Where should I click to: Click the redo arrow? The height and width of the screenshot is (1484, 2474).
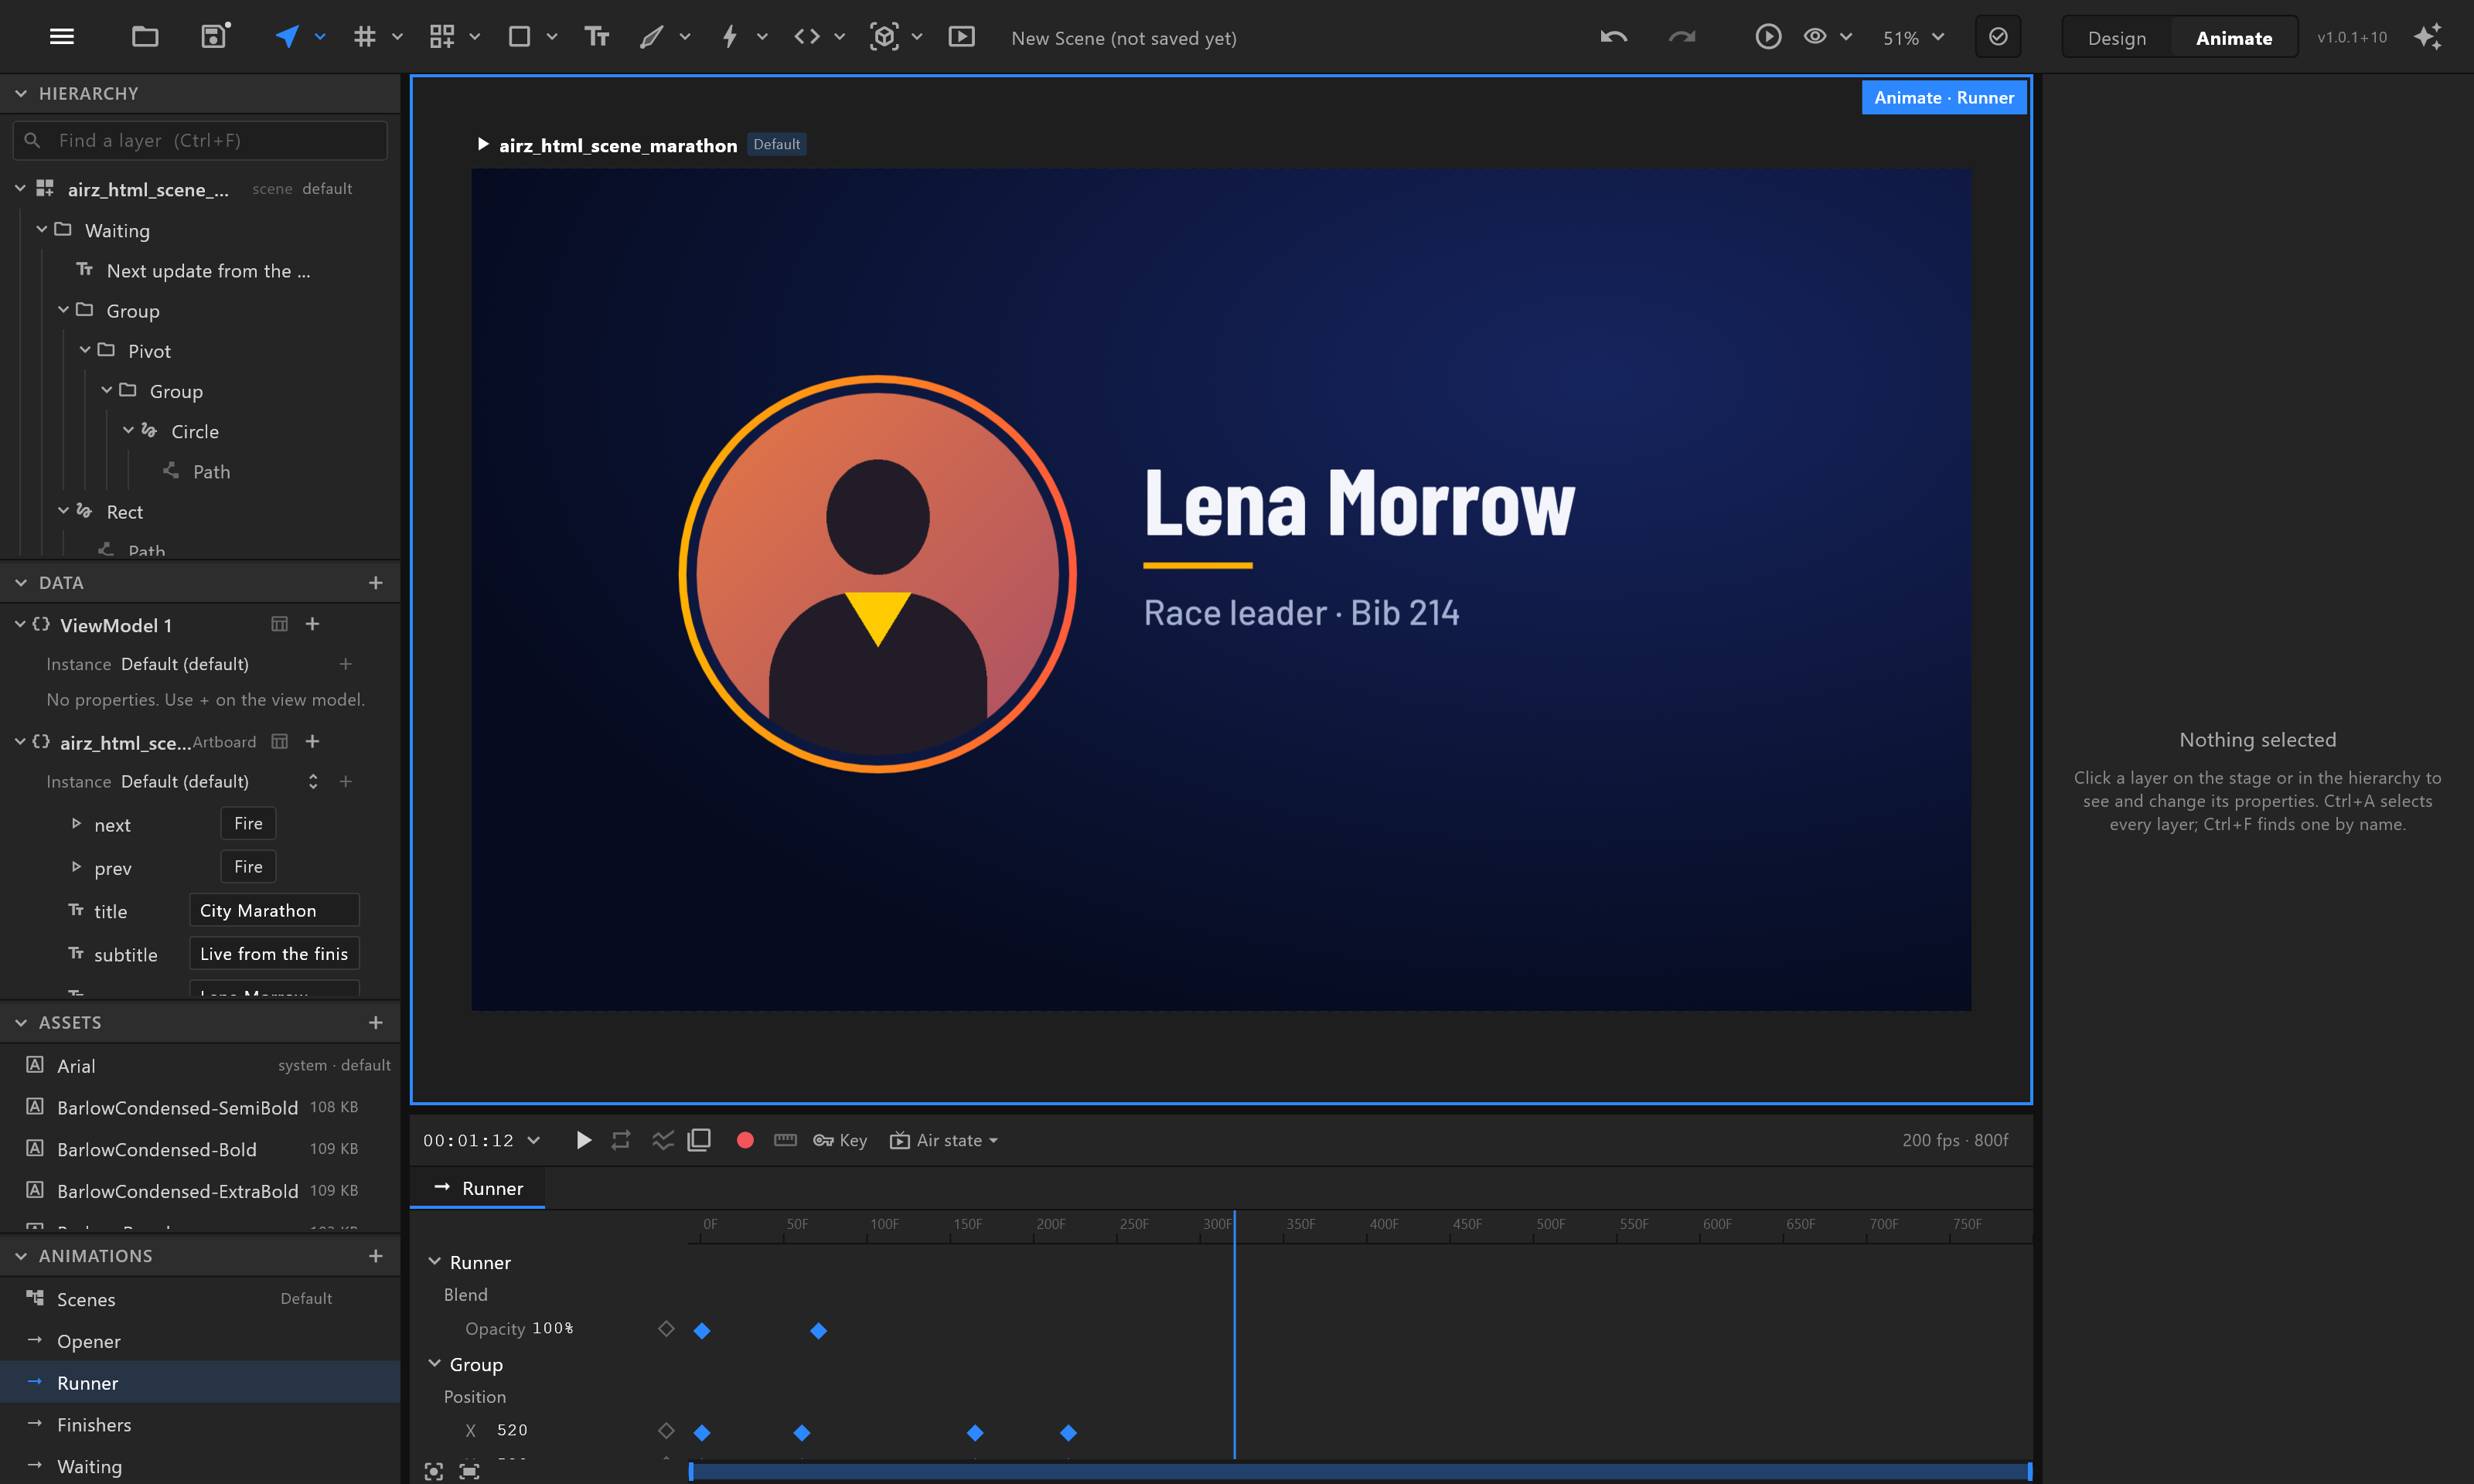pos(1682,37)
